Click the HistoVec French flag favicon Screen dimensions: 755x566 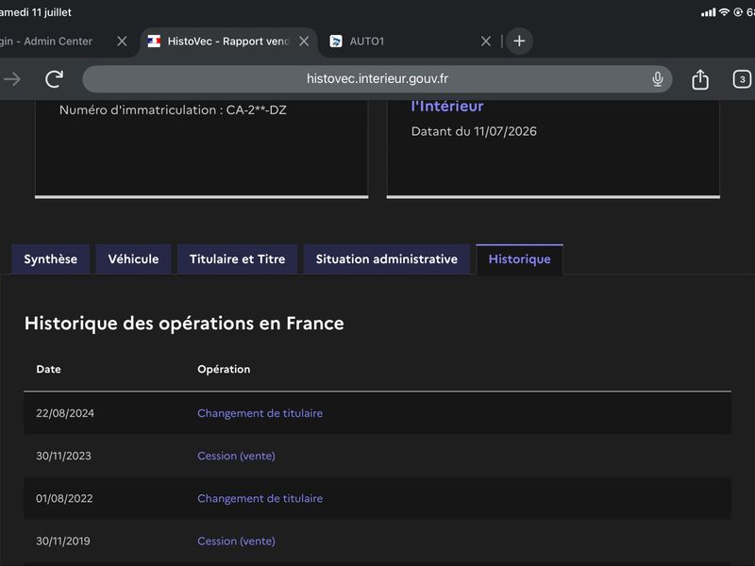pos(154,42)
